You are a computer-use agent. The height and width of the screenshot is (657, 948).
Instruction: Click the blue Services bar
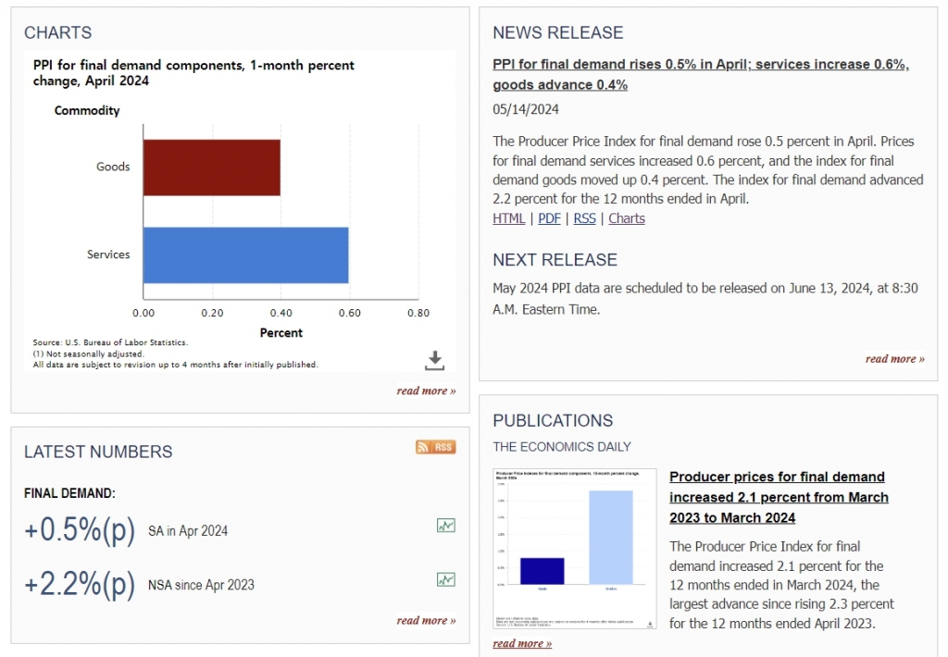245,254
